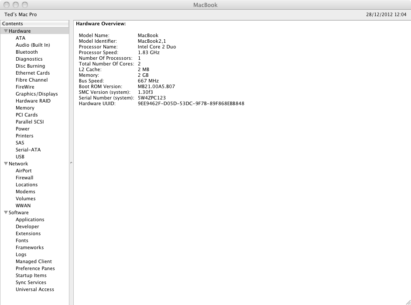Collapse the Hardware disclosure triangle

pyautogui.click(x=6, y=31)
